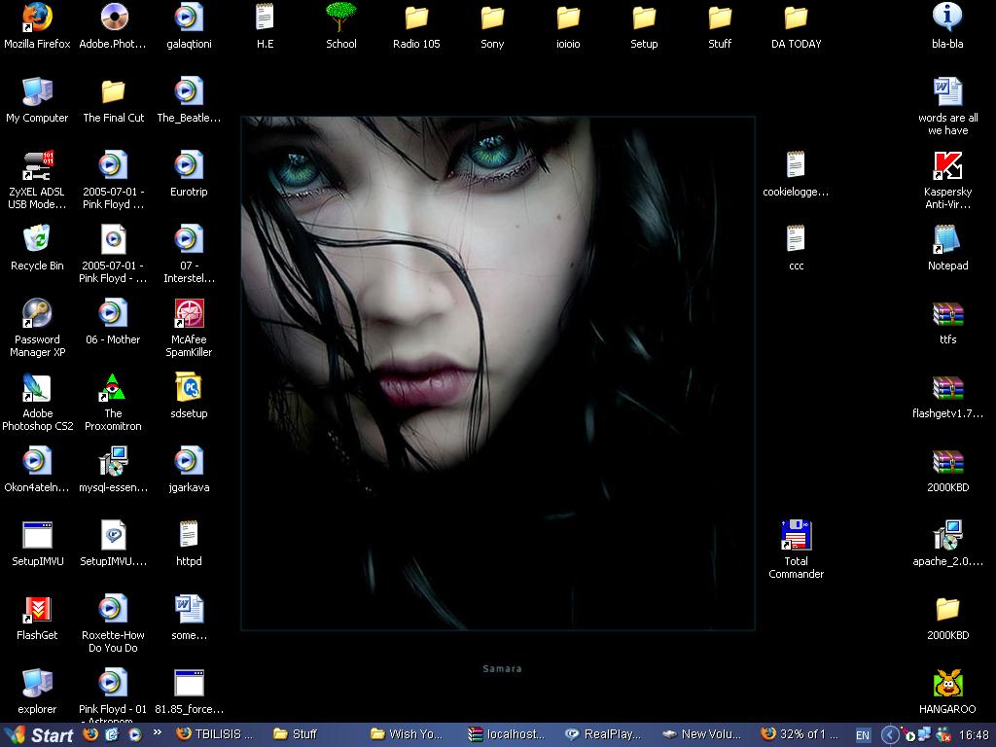Select the Eurotrip media file
This screenshot has width=996, height=747.
[x=189, y=165]
